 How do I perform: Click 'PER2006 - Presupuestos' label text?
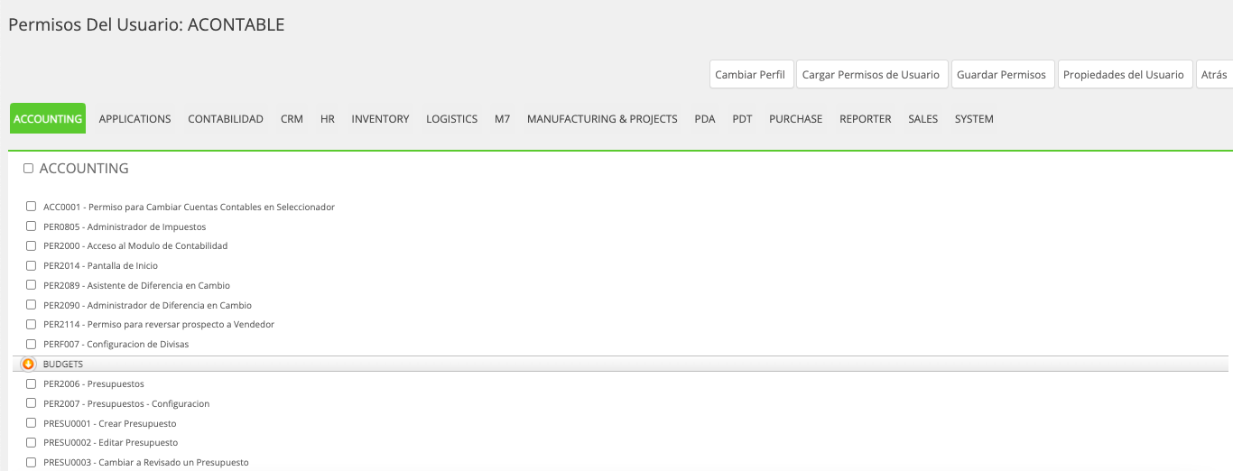(94, 383)
